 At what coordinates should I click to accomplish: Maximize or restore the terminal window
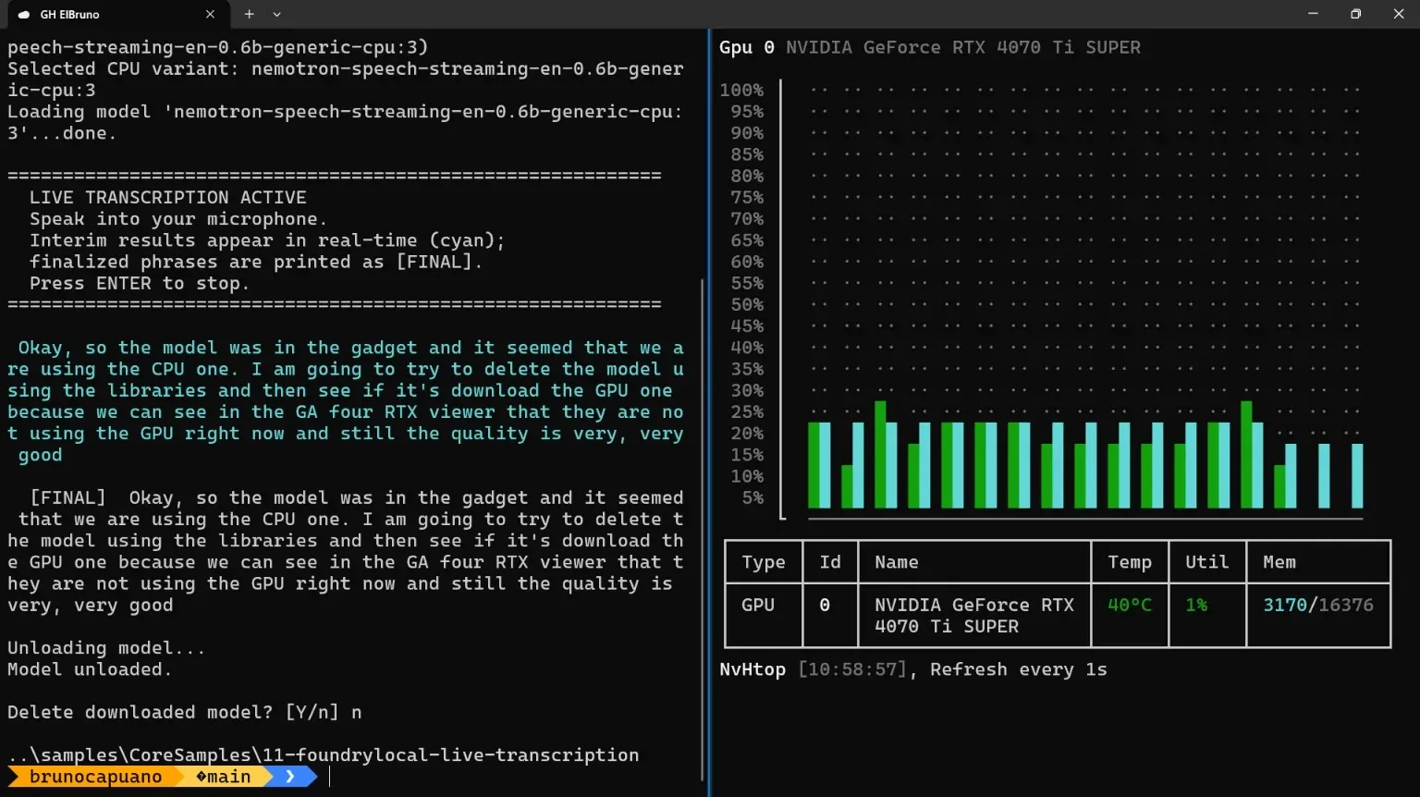point(1355,14)
